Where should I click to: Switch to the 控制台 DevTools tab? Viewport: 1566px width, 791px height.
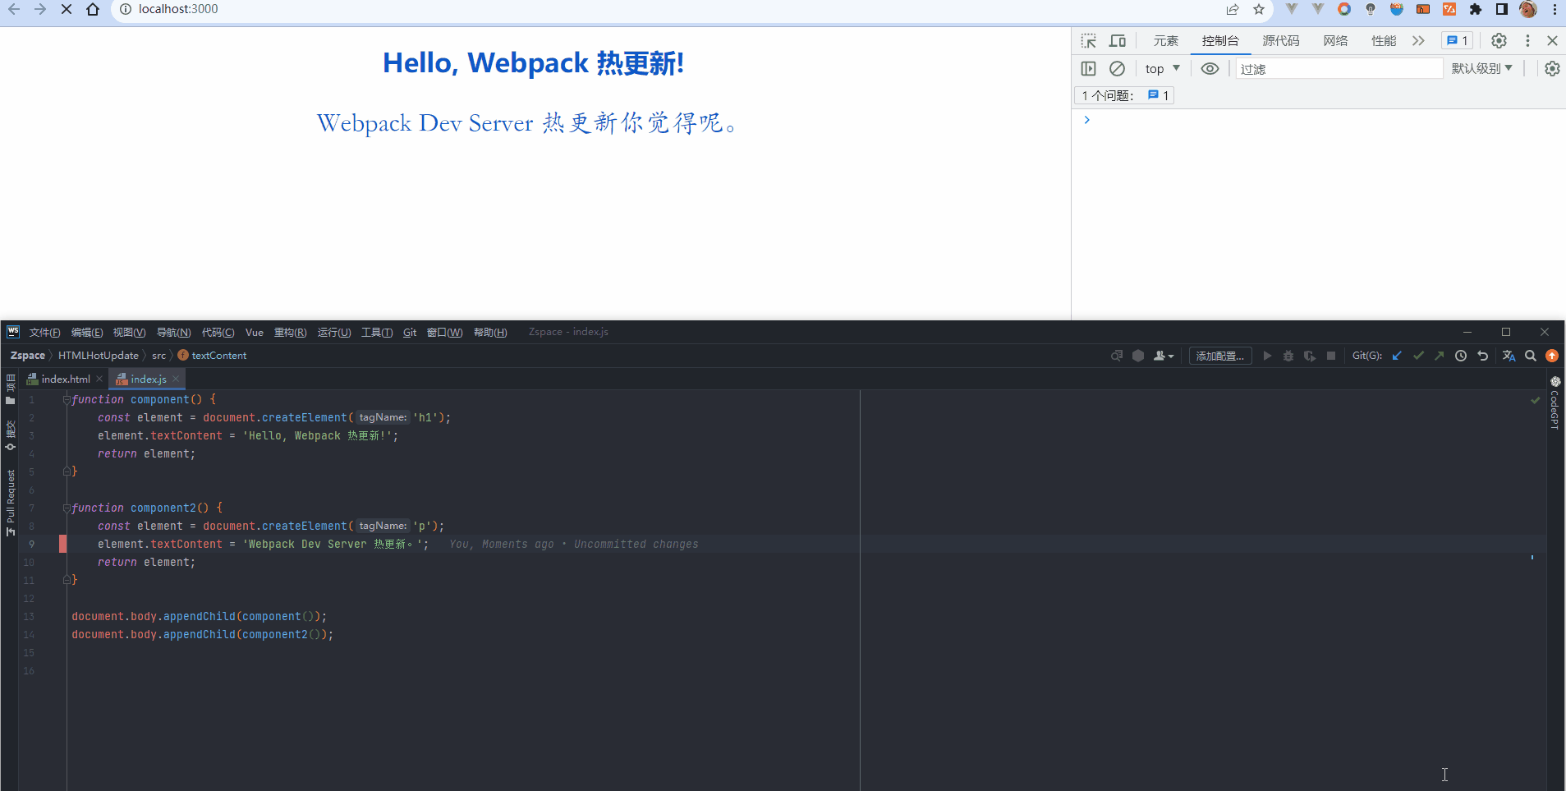tap(1220, 41)
